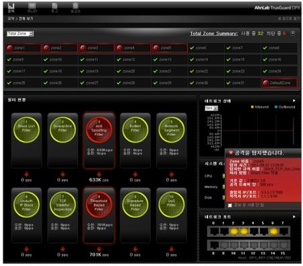Viewport: 303px width, 266px height.
Task: Close the attack detected alert popup
Action: click(230, 154)
